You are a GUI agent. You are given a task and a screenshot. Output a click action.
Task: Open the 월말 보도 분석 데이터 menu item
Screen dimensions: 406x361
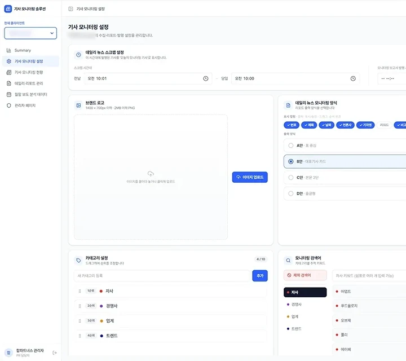pos(30,94)
